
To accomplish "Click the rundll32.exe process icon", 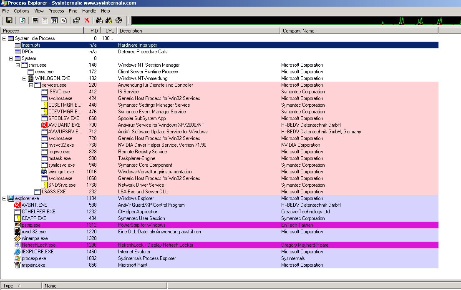I will coord(18,232).
